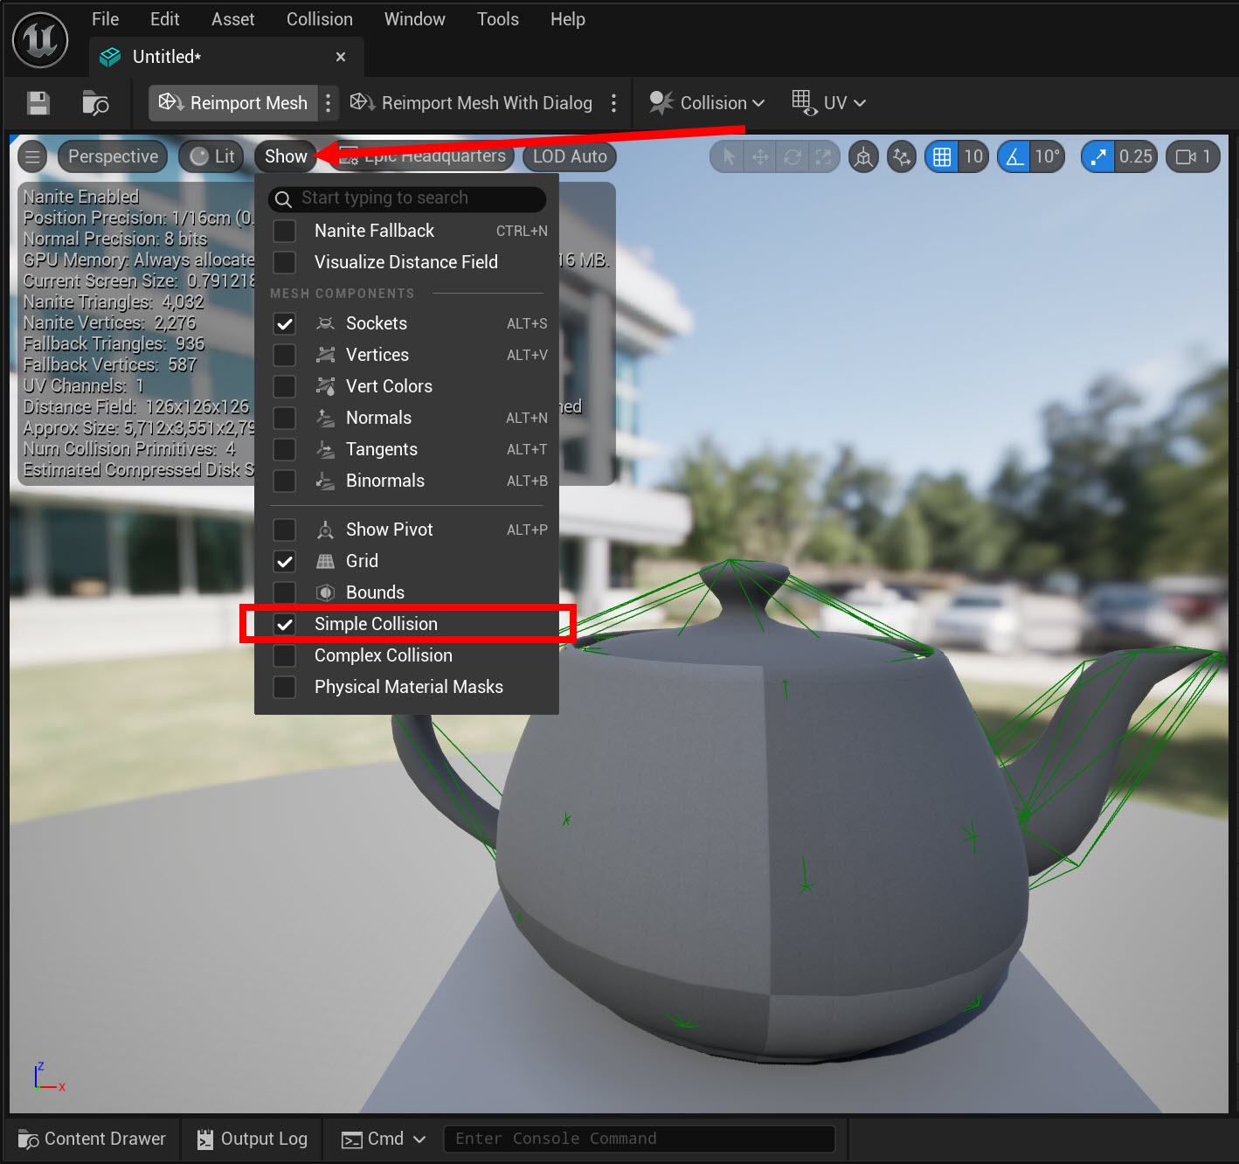Uncheck the Grid option
The width and height of the screenshot is (1239, 1164).
pyautogui.click(x=284, y=561)
